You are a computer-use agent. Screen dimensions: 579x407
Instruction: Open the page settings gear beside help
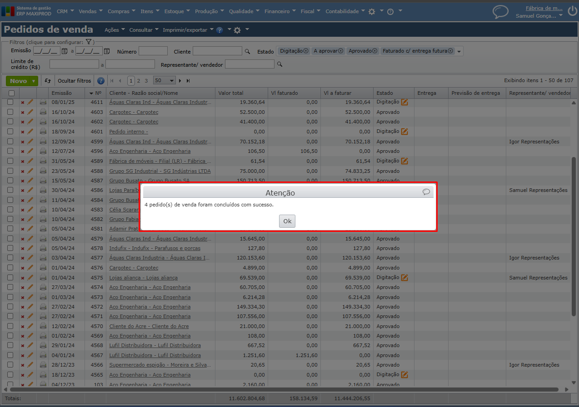pyautogui.click(x=237, y=30)
